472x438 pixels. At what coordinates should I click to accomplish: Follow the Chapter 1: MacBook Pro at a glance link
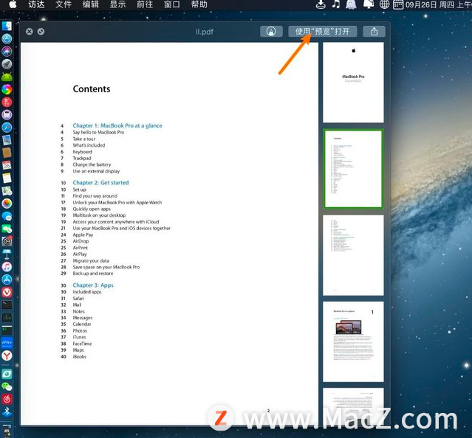pyautogui.click(x=117, y=125)
